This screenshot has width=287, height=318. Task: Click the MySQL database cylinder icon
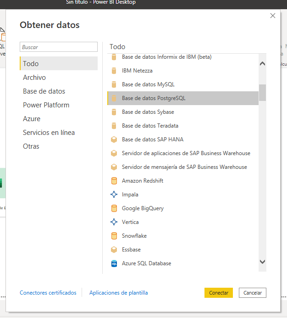coord(114,84)
